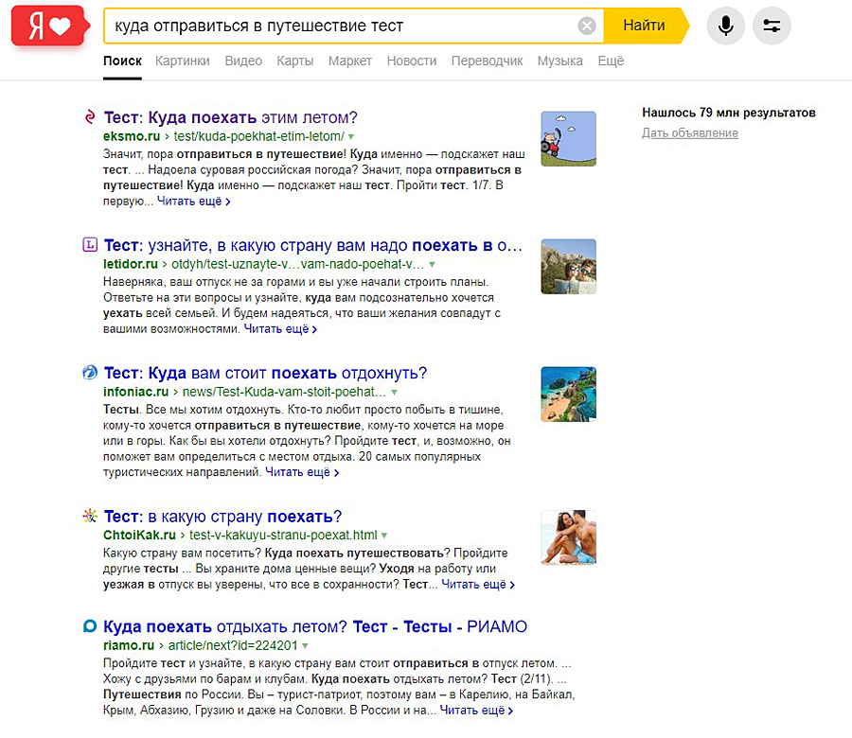Click the infoniac.ru favicon icon
Image resolution: width=852 pixels, height=738 pixels.
click(x=90, y=372)
